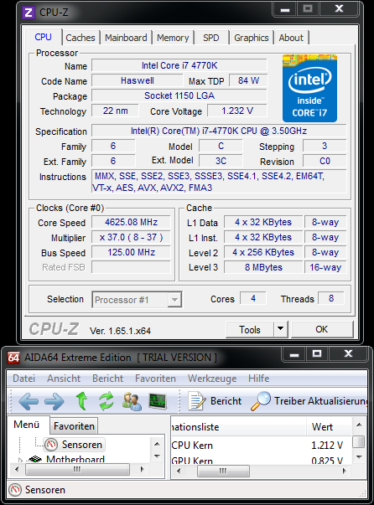Image resolution: width=374 pixels, height=505 pixels.
Task: Click the Multiplier x 37.0 value
Action: click(131, 237)
